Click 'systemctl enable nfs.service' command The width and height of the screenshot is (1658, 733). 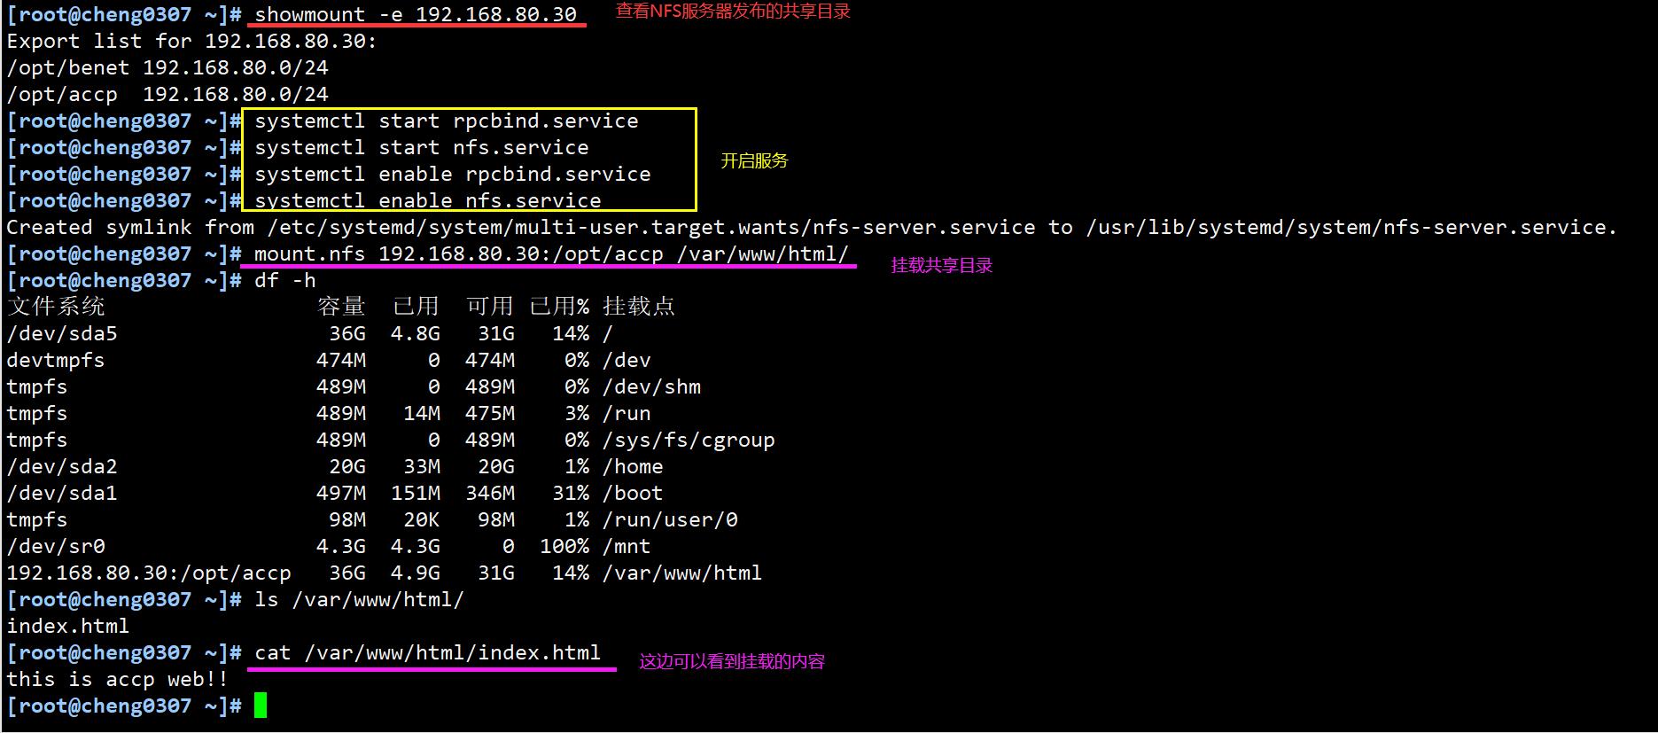(x=428, y=200)
